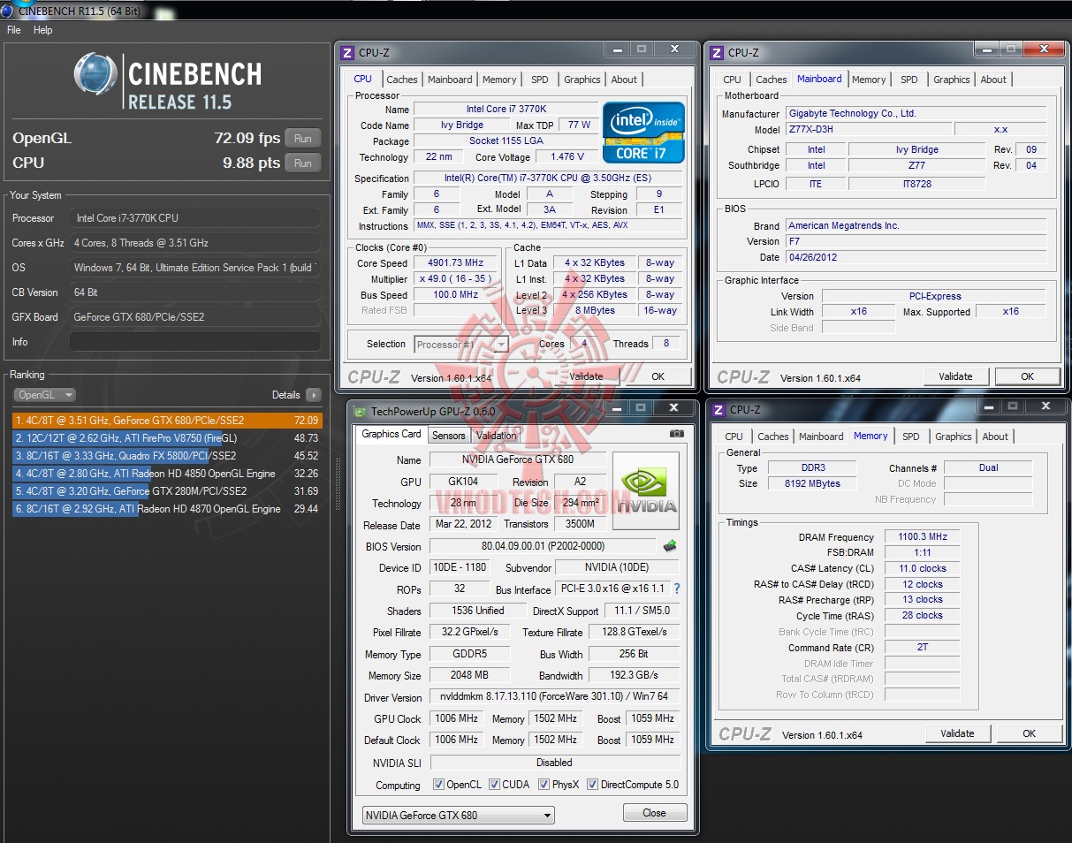Screen dimensions: 1072x843
Task: Select the CPU tab in Memory CPU-Z window
Action: pyautogui.click(x=734, y=437)
